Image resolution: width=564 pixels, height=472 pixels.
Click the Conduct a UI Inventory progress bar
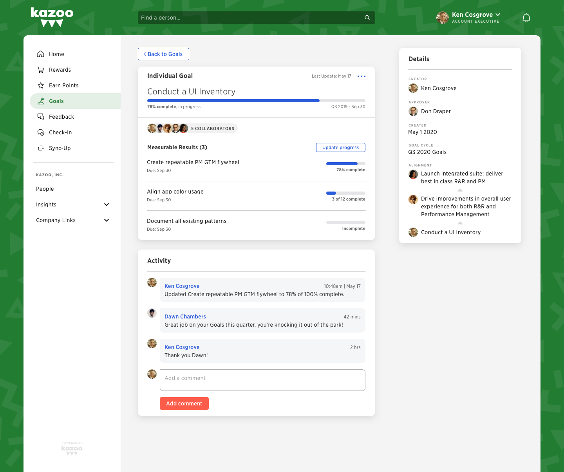click(x=256, y=101)
